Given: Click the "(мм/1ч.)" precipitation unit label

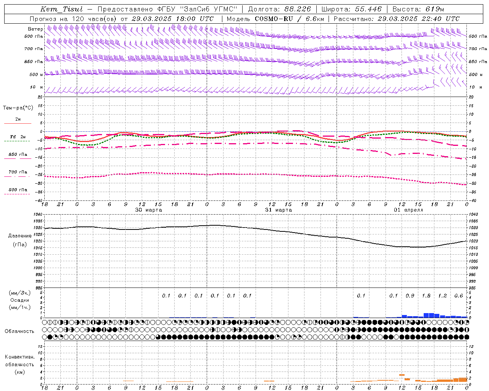Looking at the screenshot, I should tap(20, 307).
